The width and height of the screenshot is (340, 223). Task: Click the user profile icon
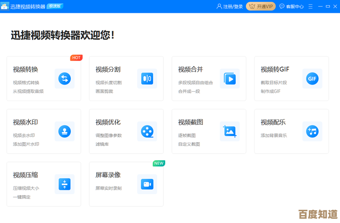[219, 6]
